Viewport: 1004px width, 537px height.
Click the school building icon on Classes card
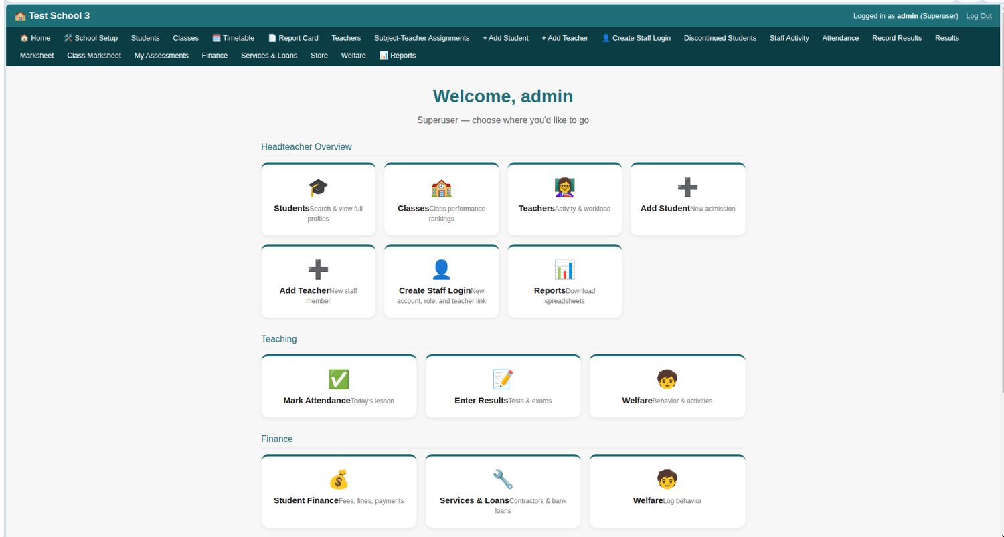pos(441,188)
